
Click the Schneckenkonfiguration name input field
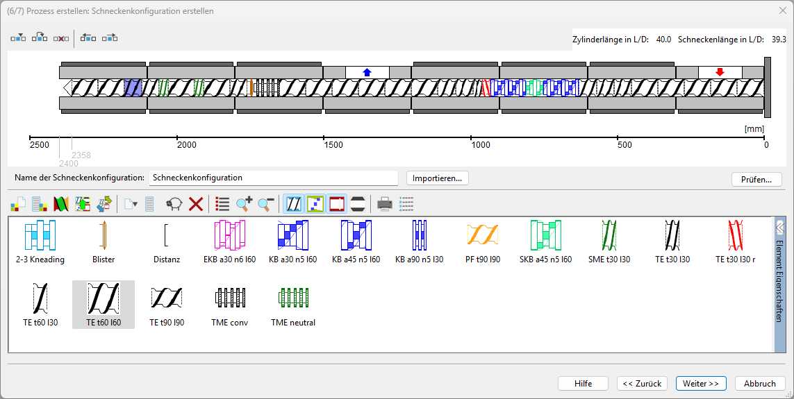[274, 178]
